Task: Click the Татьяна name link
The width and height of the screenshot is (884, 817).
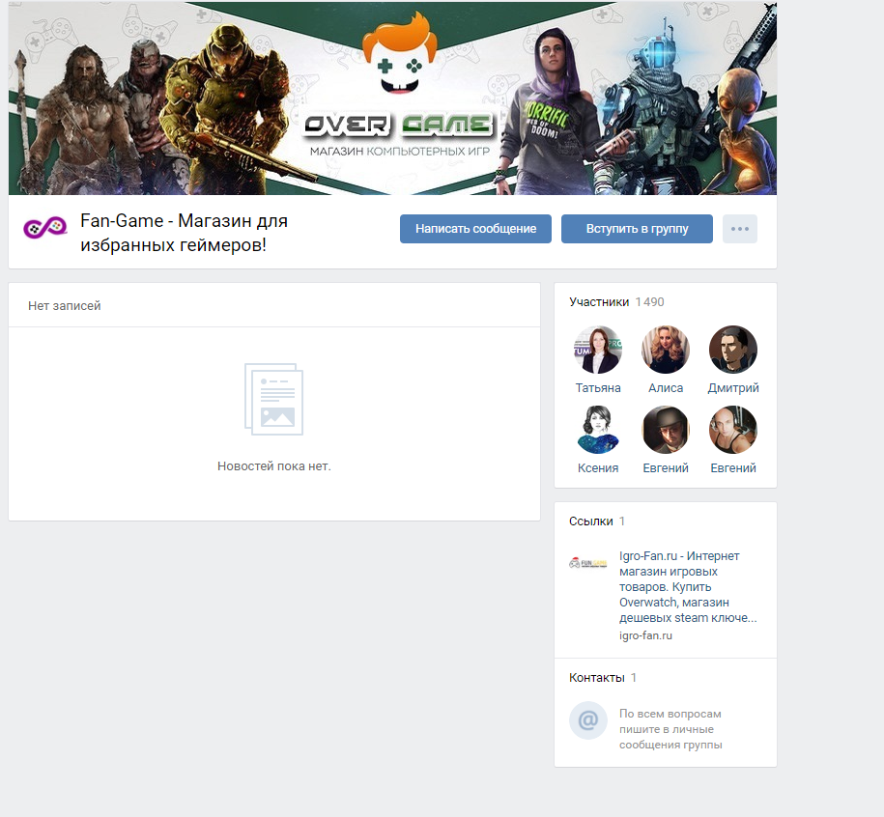Action: [x=598, y=387]
